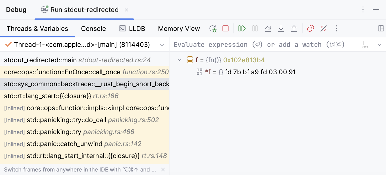
Task: Pause the running program
Action: 255,28
